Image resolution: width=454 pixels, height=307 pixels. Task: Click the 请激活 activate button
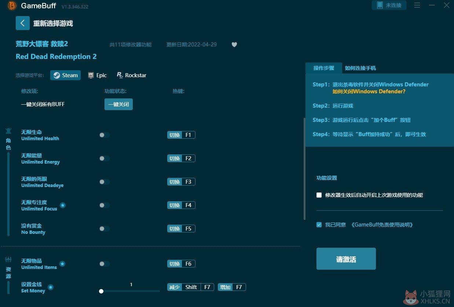click(346, 259)
